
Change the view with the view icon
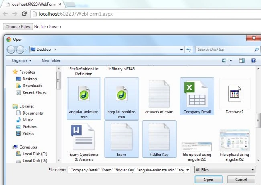point(224,60)
